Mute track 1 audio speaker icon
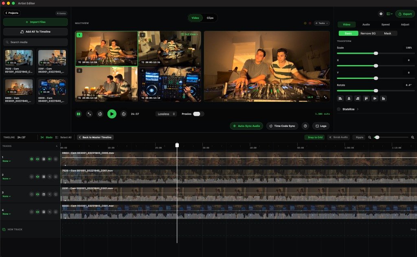The width and height of the screenshot is (417, 257). point(50,159)
